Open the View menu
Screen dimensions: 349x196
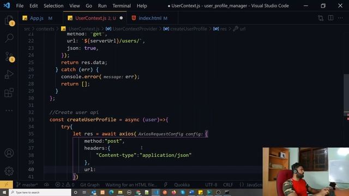[x=74, y=6]
